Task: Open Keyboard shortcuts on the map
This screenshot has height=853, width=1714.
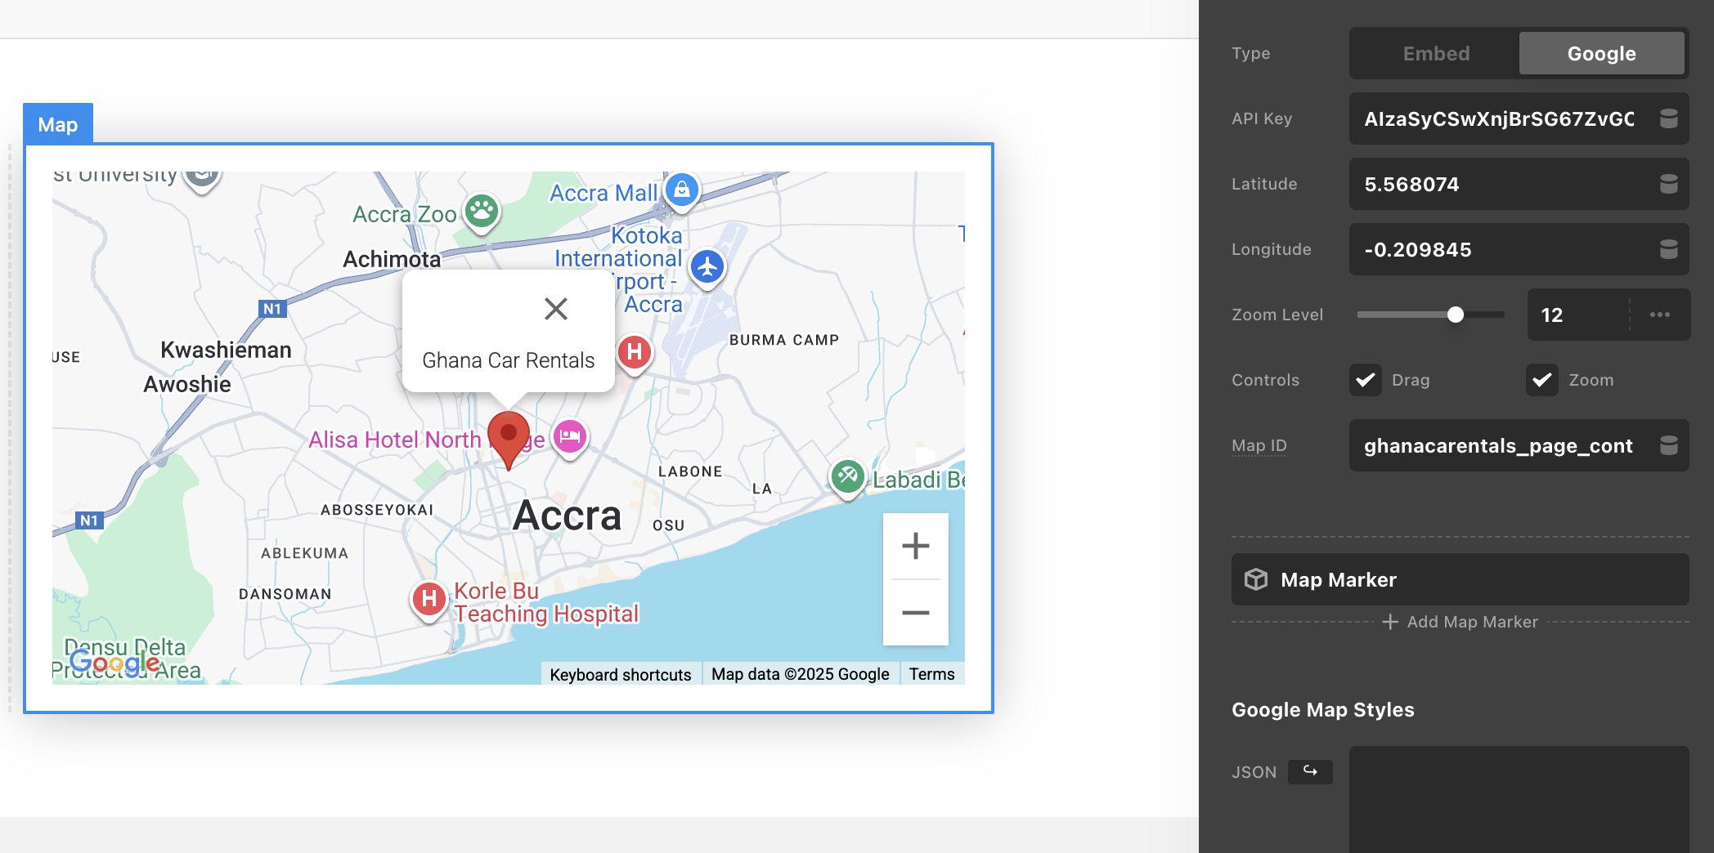Action: [621, 674]
